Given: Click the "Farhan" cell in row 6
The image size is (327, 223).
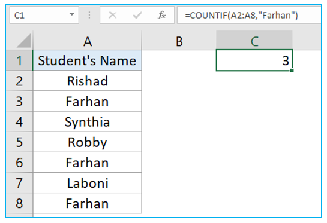Looking at the screenshot, I should click(87, 162).
